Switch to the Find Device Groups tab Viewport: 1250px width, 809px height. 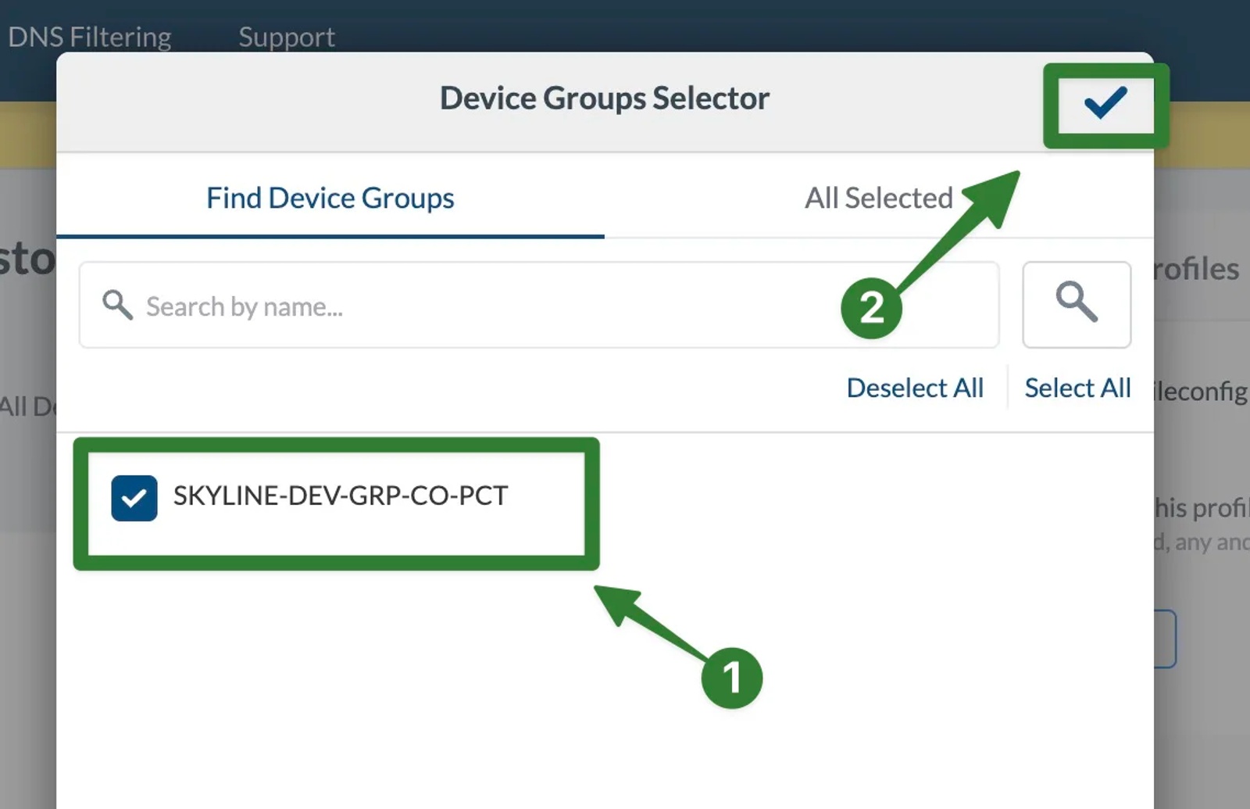coord(330,198)
